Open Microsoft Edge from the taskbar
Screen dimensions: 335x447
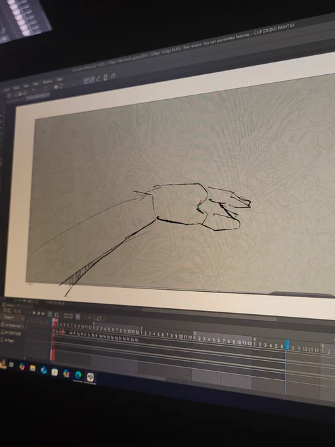tap(78, 375)
